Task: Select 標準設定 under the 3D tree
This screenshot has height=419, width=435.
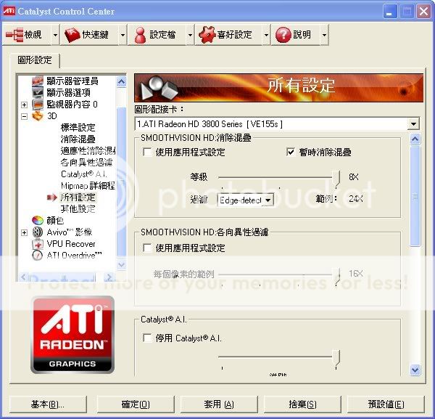Action: tap(78, 127)
